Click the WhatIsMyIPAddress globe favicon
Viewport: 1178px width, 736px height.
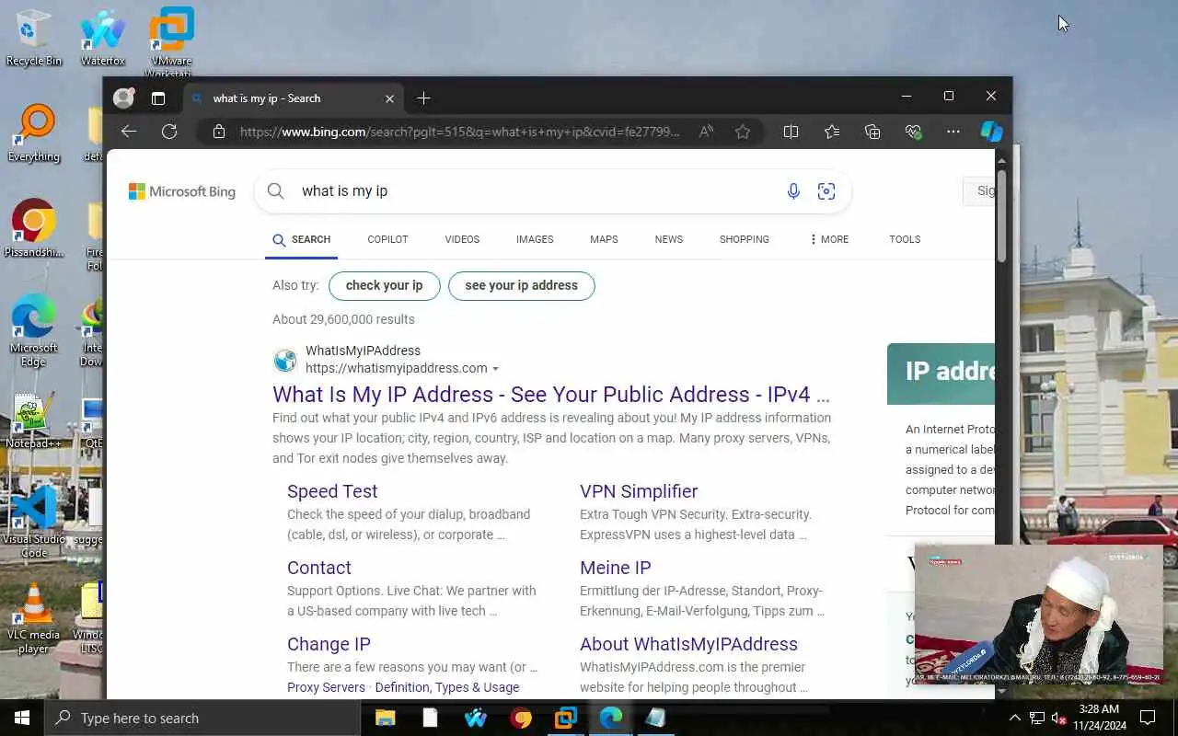pos(285,360)
